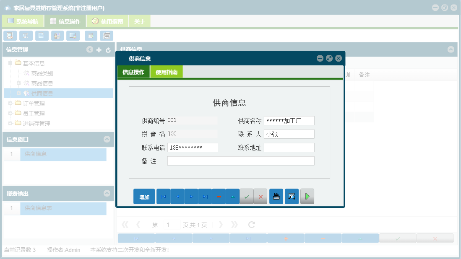Click the 备注 column header in background grid
This screenshot has height=259, width=461.
[364, 75]
